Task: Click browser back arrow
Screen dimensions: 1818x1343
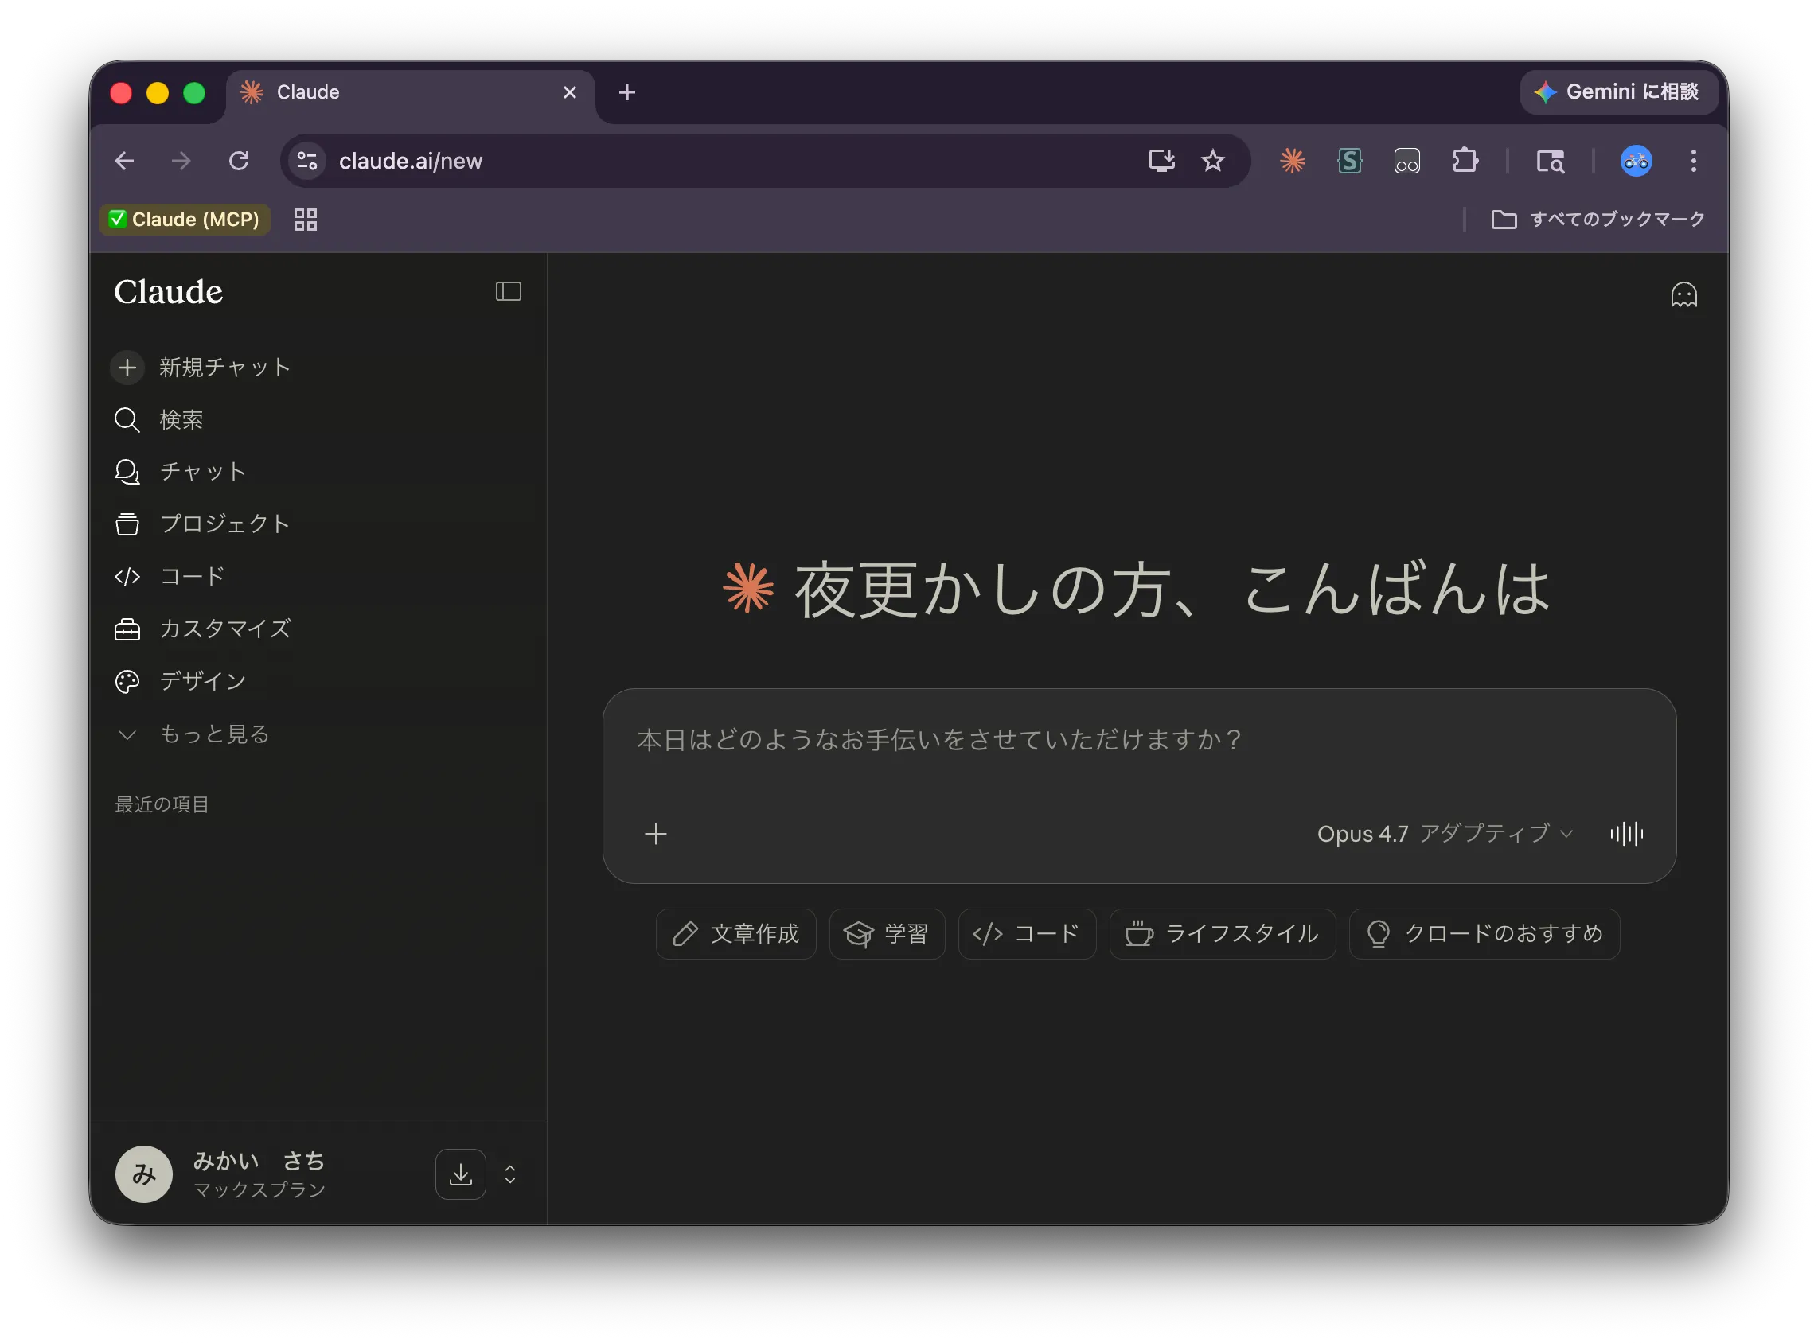Action: (124, 161)
